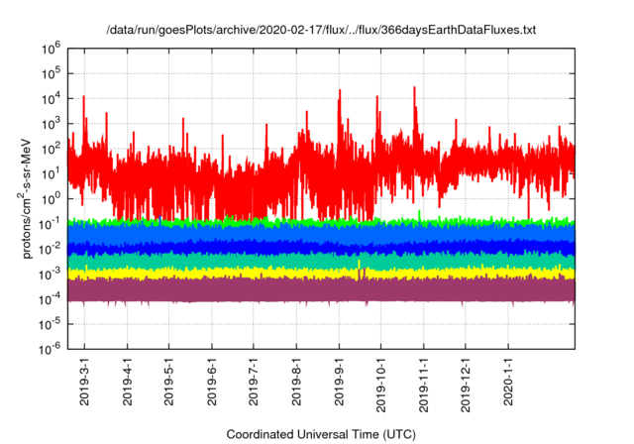Screen dimensions: 634x444
Task: Select the x-axis label '2019-4-1'
Action: click(128, 382)
